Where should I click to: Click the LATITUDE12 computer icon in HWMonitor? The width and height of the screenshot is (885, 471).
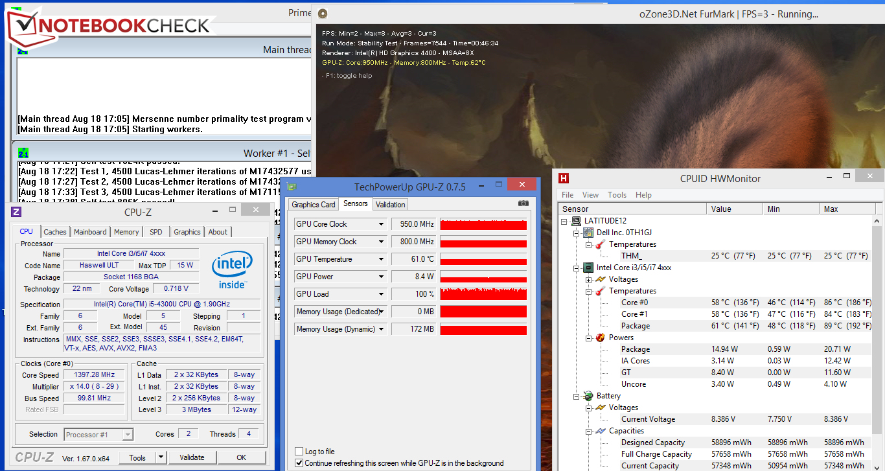577,221
